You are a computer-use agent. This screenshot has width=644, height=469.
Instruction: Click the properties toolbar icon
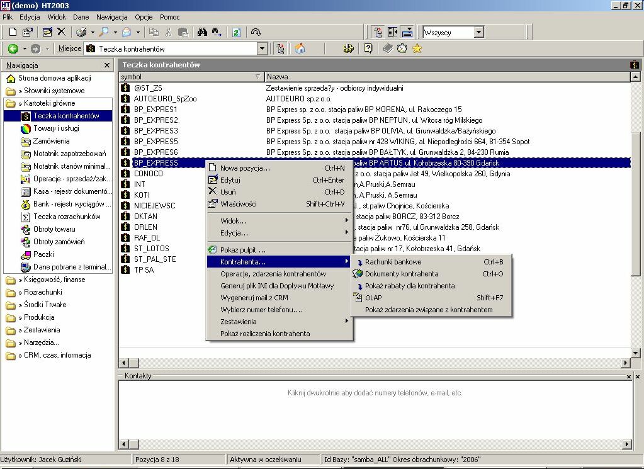tap(27, 32)
